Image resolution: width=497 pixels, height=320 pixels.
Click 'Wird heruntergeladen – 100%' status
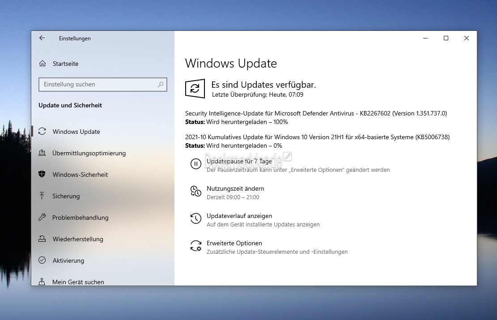point(247,122)
